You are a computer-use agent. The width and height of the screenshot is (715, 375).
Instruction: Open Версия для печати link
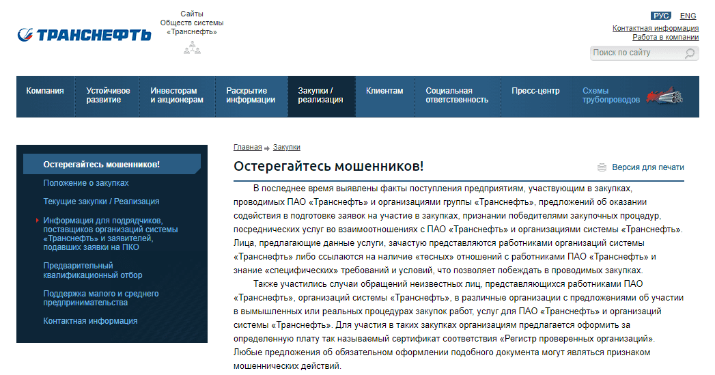tap(648, 167)
